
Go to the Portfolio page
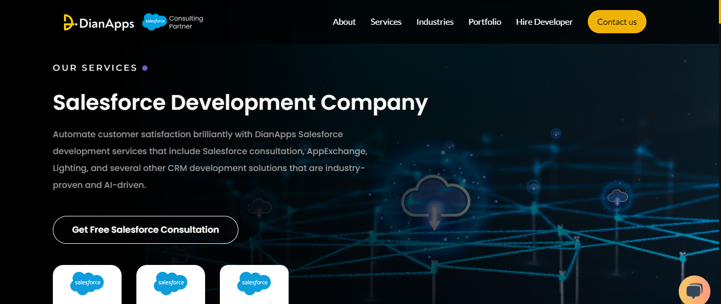485,22
